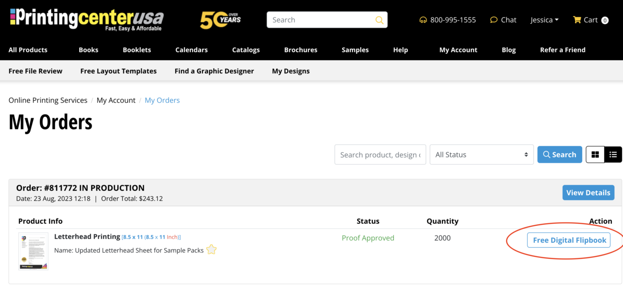
Task: Expand the Jessica account dropdown
Action: (x=544, y=20)
